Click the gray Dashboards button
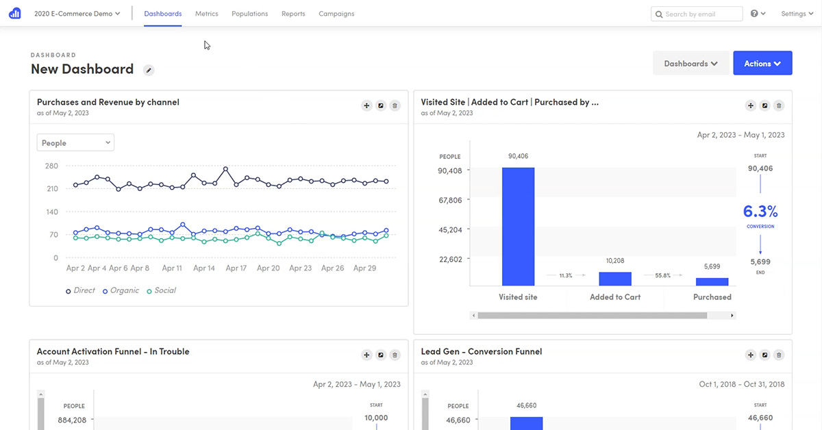The width and height of the screenshot is (822, 430). point(690,63)
